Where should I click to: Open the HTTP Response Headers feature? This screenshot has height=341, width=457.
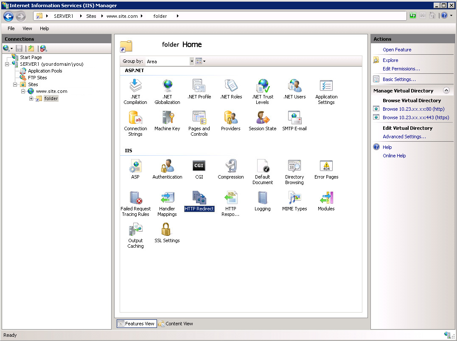230,204
